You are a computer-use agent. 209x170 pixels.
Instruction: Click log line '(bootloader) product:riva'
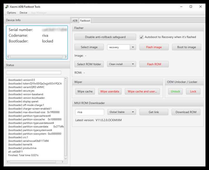pos(22,148)
